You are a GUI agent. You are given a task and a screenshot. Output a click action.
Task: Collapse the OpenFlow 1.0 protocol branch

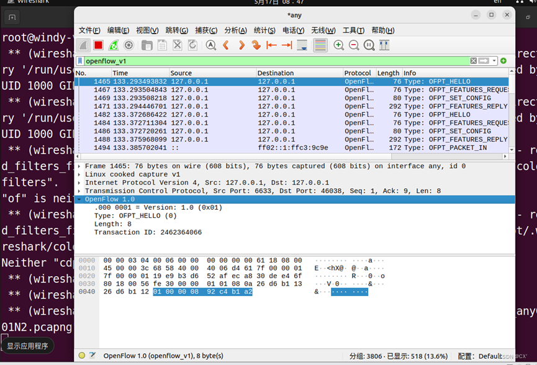[x=79, y=199]
